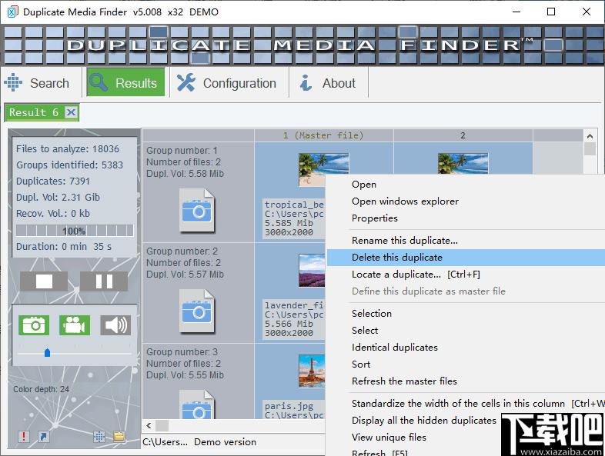
Task: Click the pause search button
Action: click(x=104, y=281)
